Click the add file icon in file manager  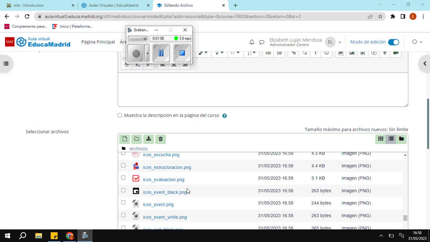coord(125,139)
